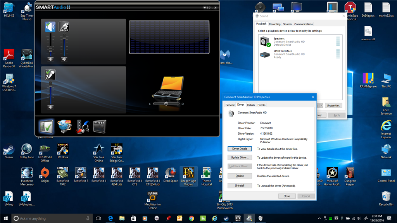This screenshot has height=223, width=397.
Task: Open the Communications tab in Sound
Action: (x=303, y=24)
